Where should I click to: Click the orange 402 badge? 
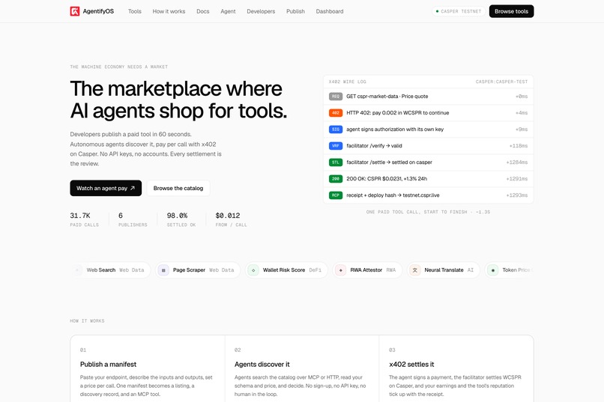point(336,113)
